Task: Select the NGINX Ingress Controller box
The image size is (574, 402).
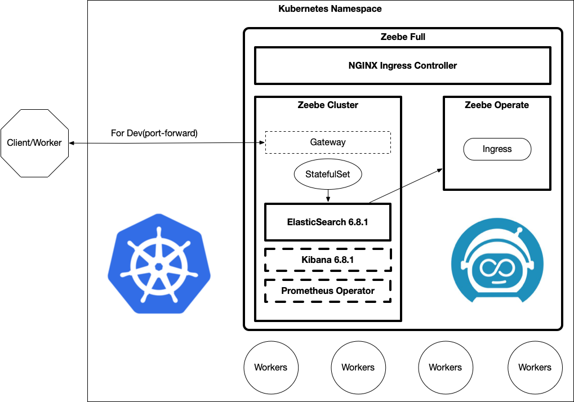Action: pyautogui.click(x=403, y=65)
